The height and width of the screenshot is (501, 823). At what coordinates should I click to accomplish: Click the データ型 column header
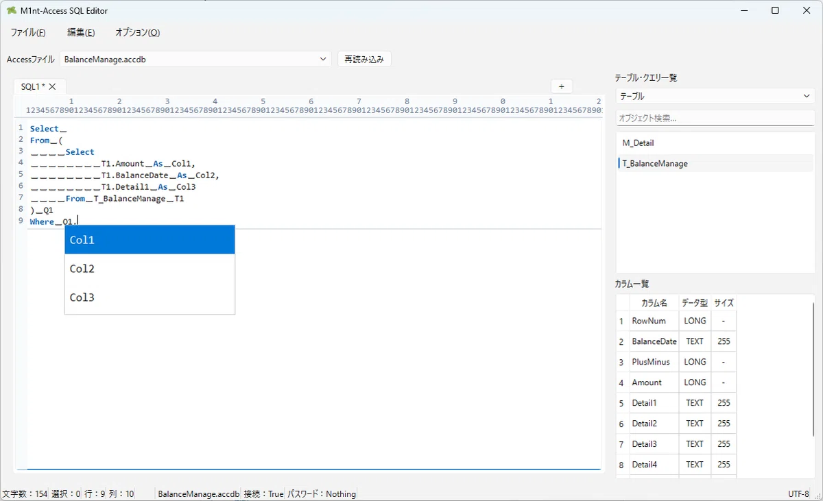tap(695, 303)
